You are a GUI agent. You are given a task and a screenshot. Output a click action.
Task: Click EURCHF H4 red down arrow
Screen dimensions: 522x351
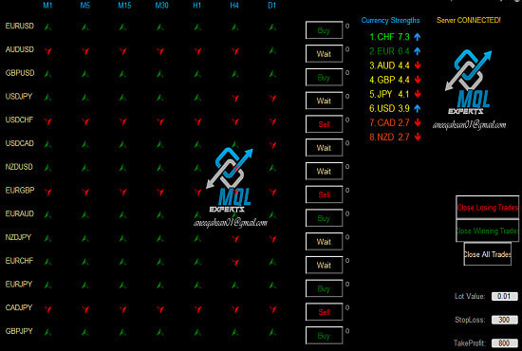[235, 262]
